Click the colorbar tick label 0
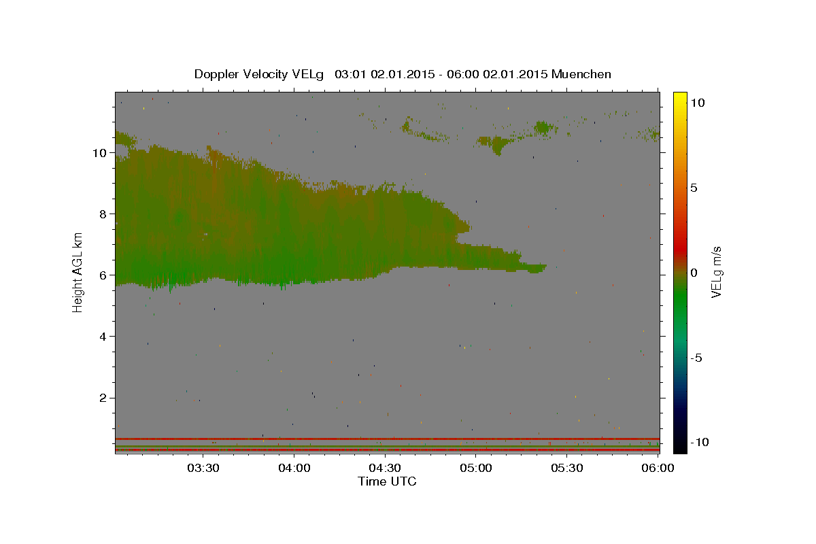816x544 pixels. (694, 273)
